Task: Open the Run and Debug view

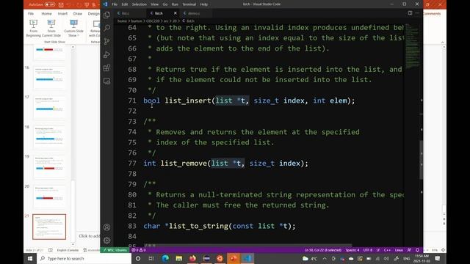Action: click(x=106, y=54)
